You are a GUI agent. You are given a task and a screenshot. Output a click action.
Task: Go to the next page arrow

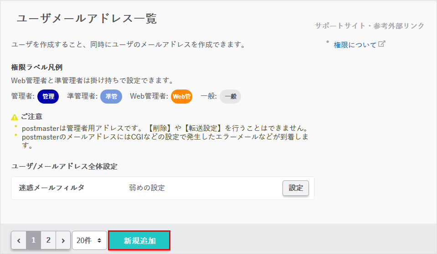coord(63,240)
